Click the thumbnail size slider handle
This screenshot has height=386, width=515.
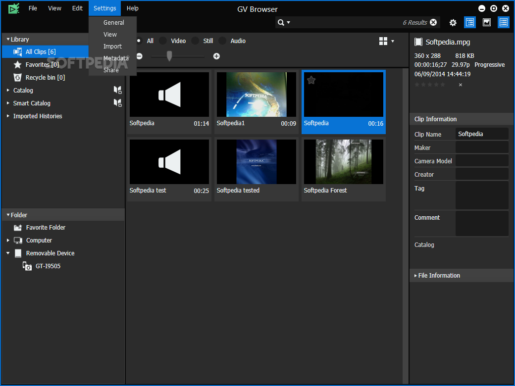[169, 56]
